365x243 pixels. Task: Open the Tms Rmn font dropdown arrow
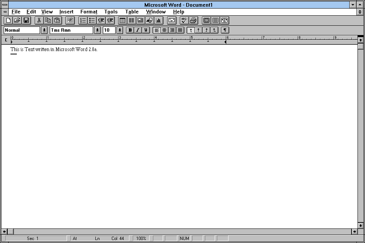pos(97,30)
